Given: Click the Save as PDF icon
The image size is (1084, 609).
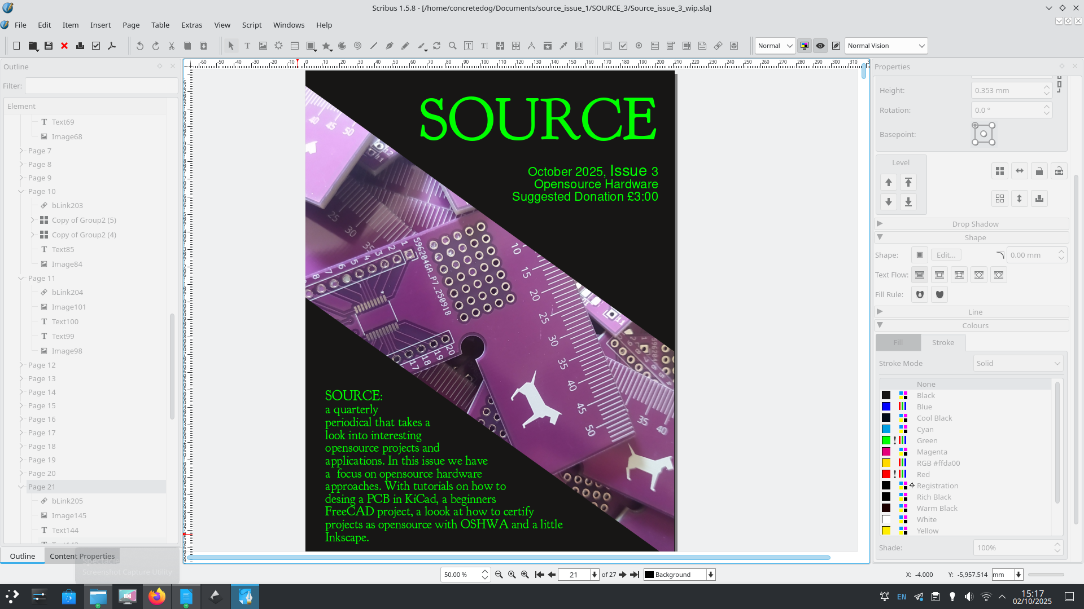Looking at the screenshot, I should point(112,46).
